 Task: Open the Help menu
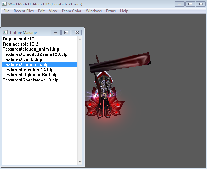[124, 11]
